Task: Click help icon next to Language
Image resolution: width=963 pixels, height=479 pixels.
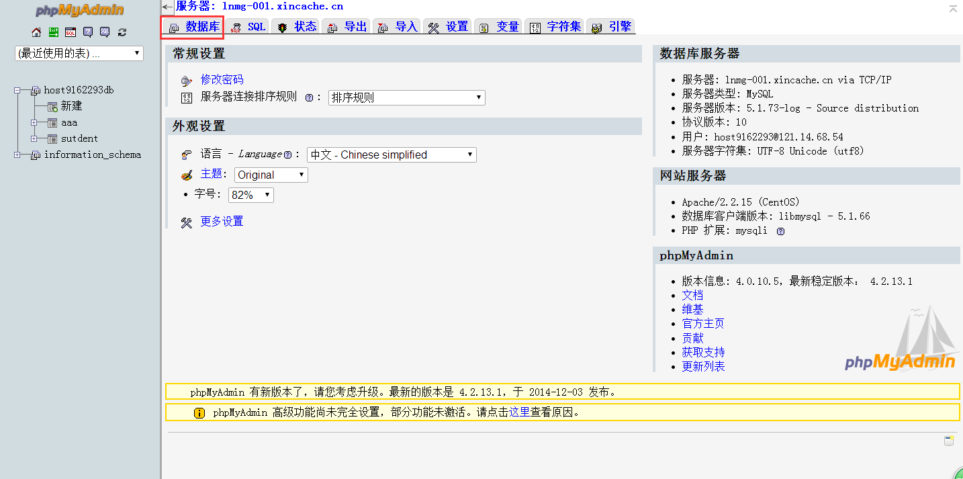Action: pyautogui.click(x=287, y=155)
